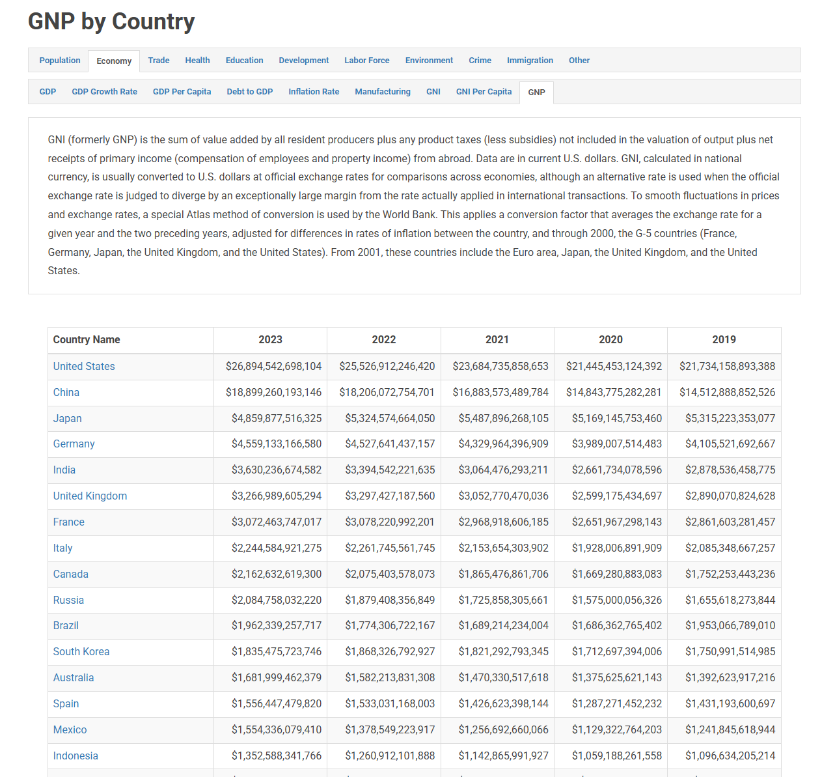Click the 2022 column header
The height and width of the screenshot is (777, 835).
tap(384, 339)
